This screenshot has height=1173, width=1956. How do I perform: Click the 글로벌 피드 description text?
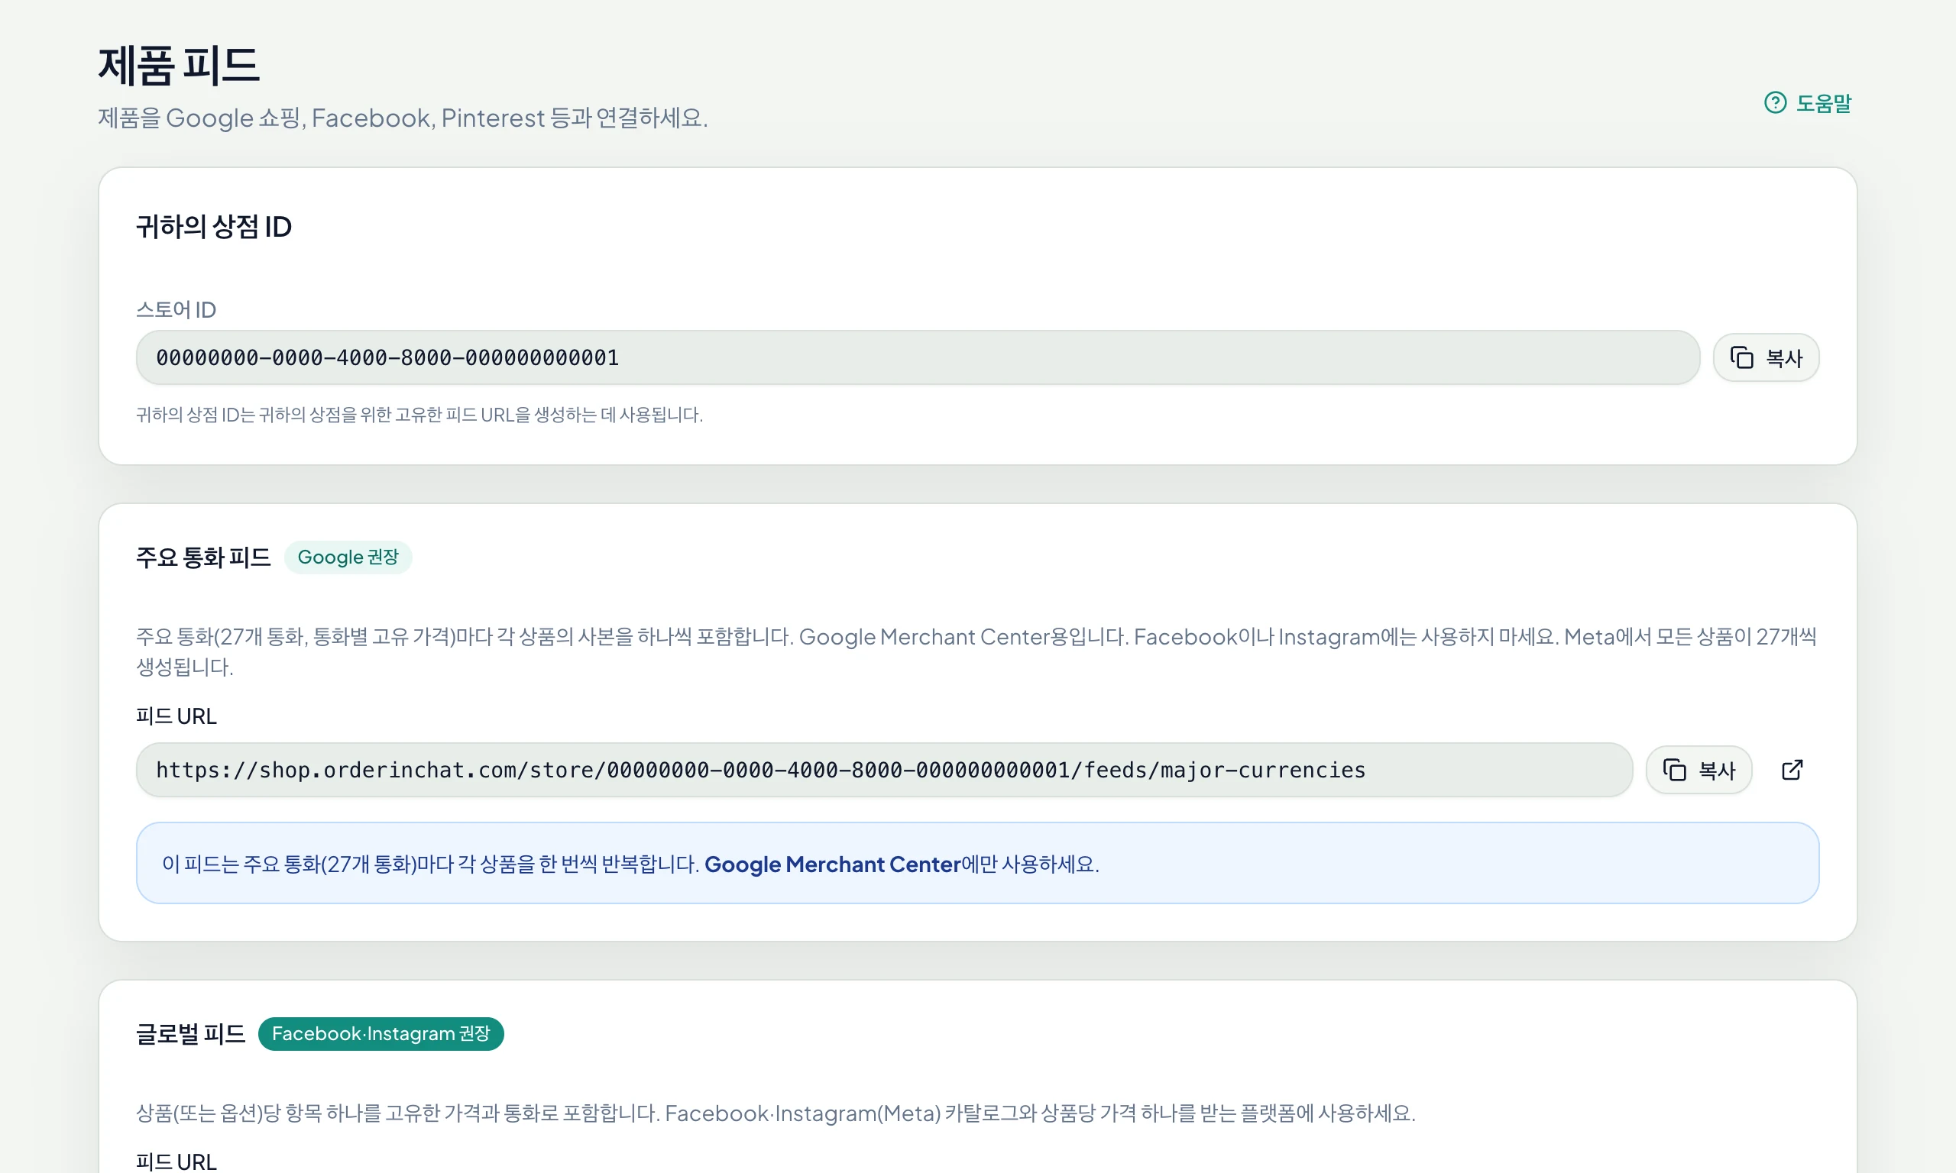[776, 1113]
